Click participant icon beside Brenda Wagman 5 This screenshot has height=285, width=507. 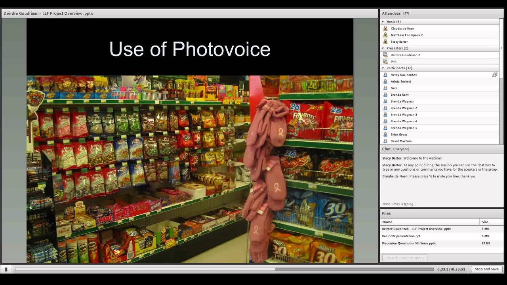click(x=385, y=128)
